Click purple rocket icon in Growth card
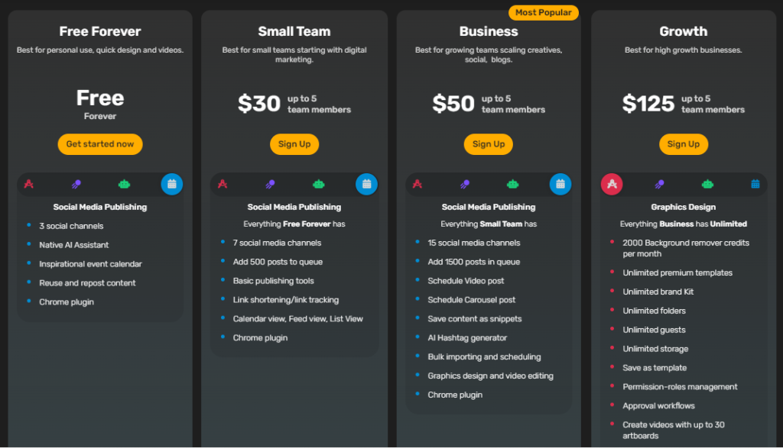Viewport: 783px width, 448px height. 660,185
